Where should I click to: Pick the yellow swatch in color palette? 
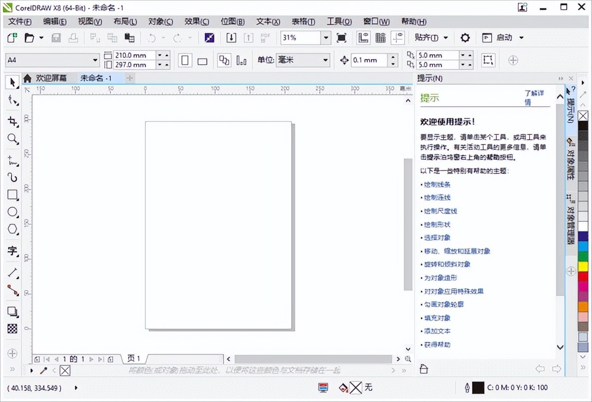[x=583, y=267]
